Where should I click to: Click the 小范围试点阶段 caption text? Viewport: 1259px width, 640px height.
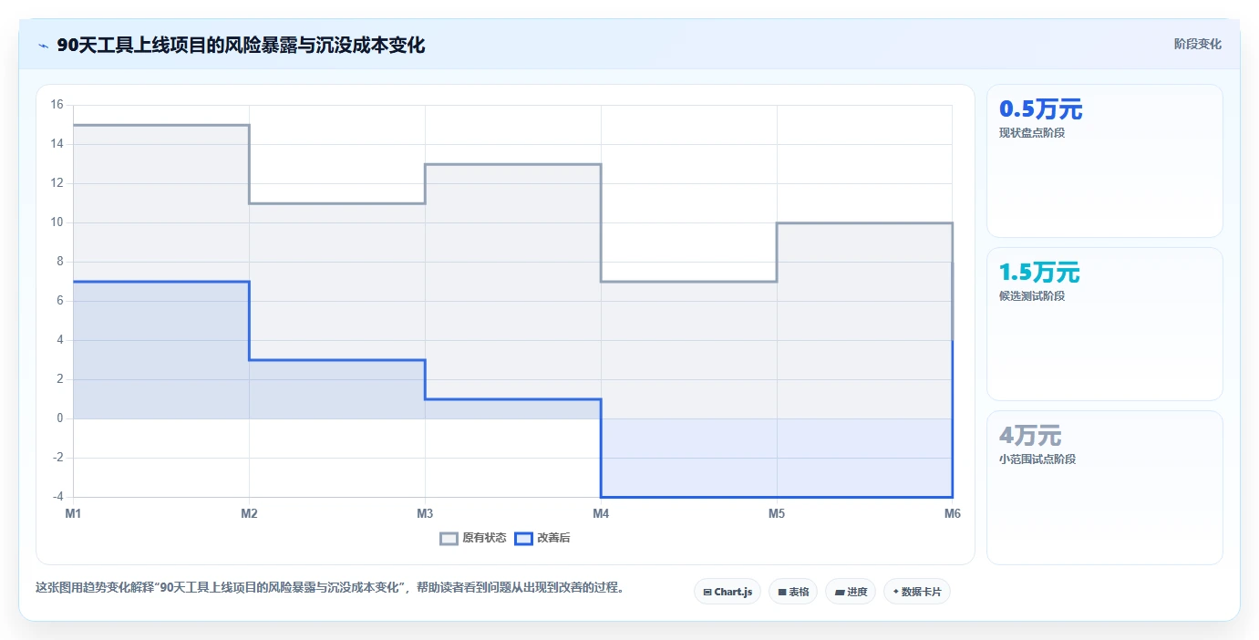click(1037, 459)
